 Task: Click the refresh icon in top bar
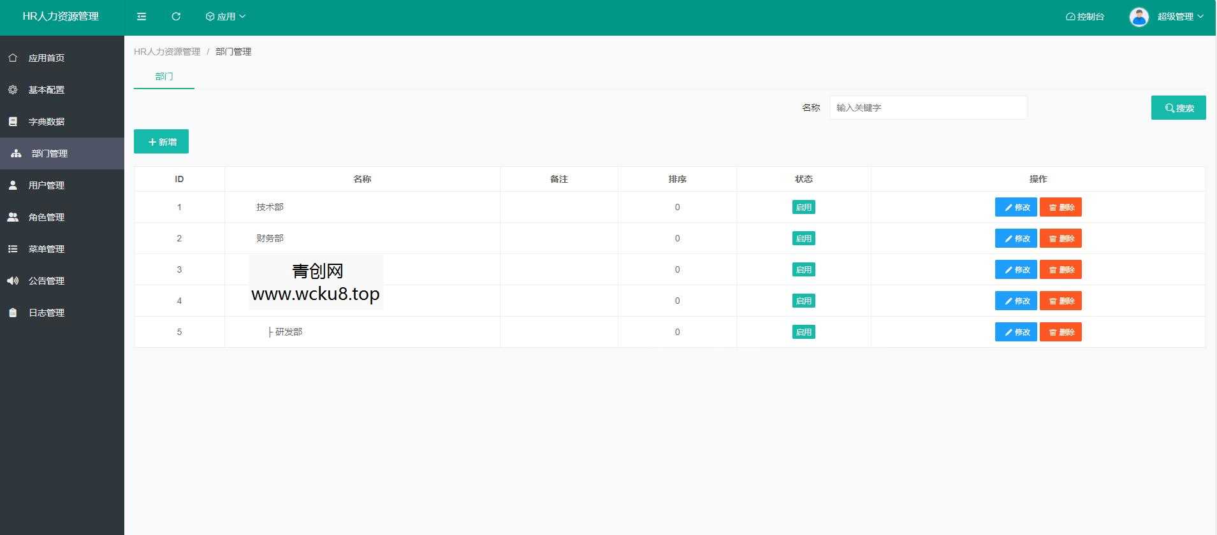click(176, 17)
